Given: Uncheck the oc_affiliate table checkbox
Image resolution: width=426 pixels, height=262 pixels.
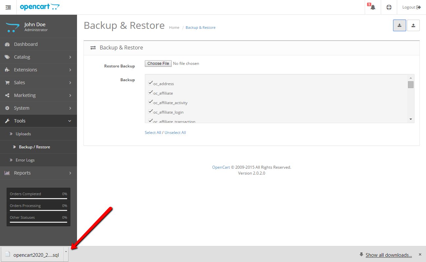Looking at the screenshot, I should click(x=150, y=92).
